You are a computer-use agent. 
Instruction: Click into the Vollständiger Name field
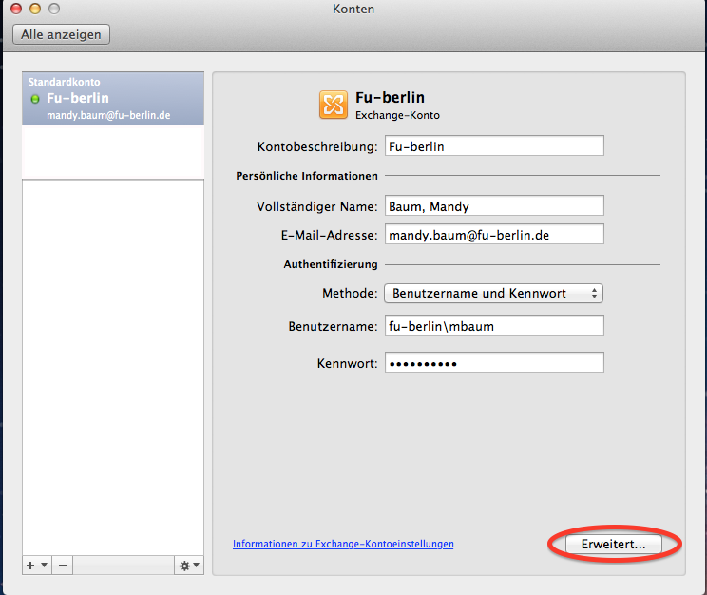coord(494,206)
